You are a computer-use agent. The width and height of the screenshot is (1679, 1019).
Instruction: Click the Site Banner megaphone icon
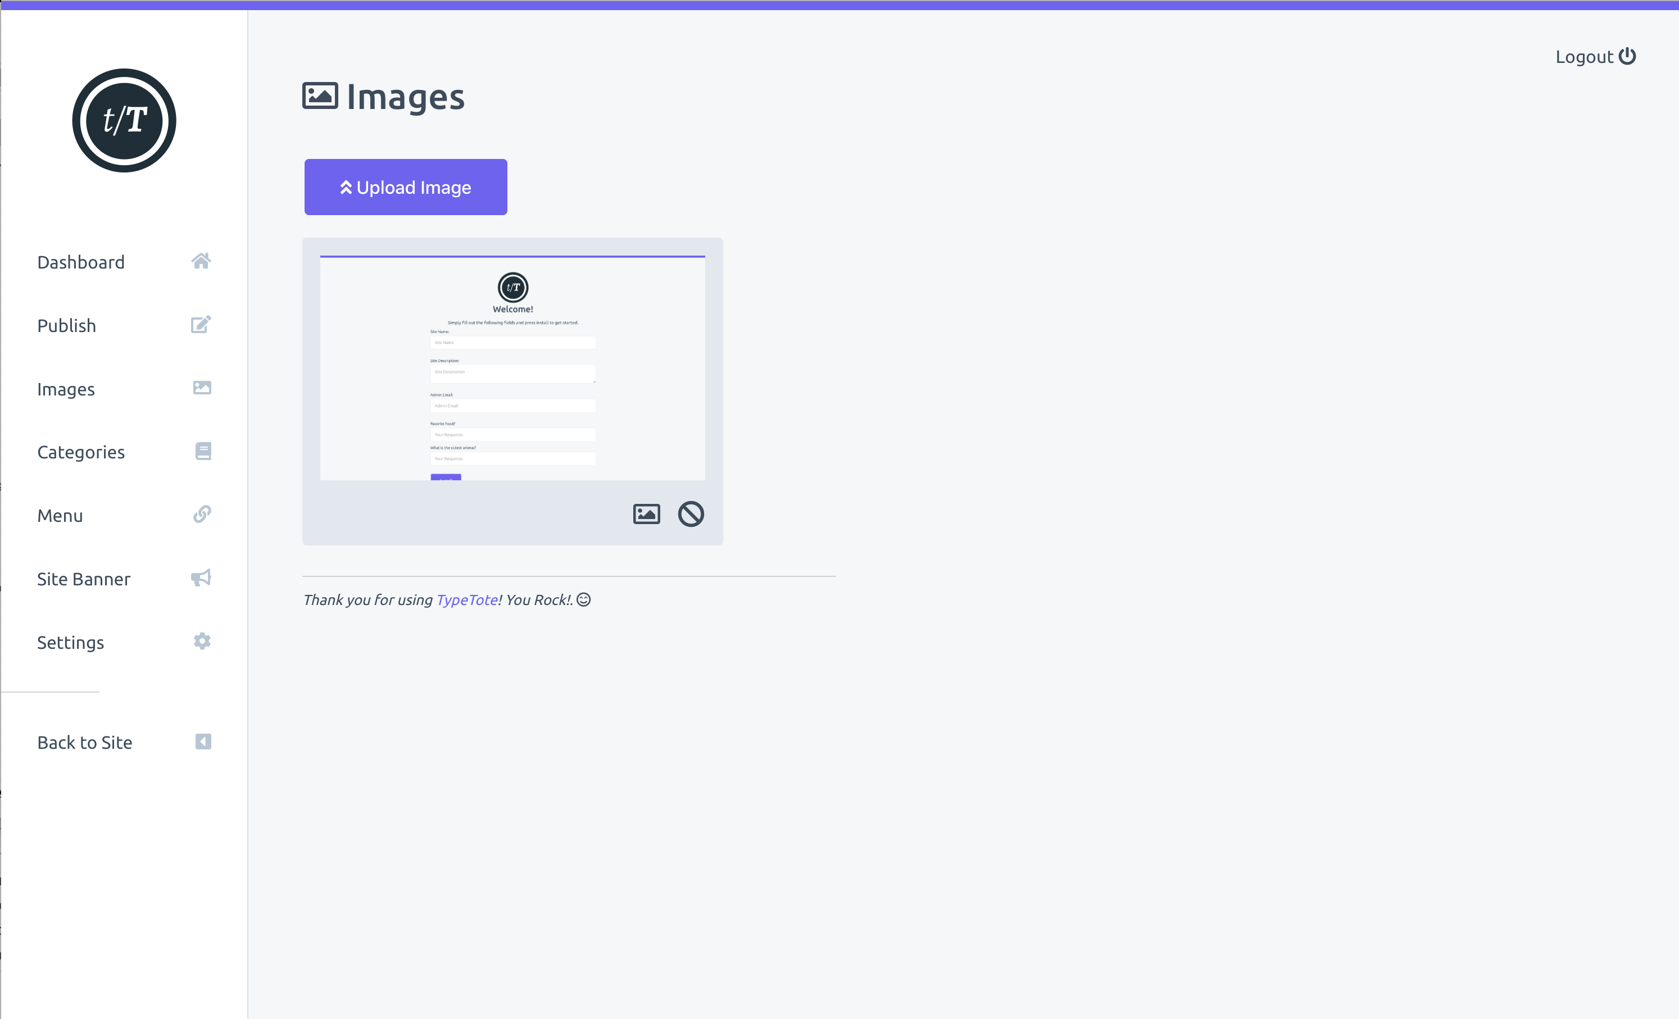(201, 578)
